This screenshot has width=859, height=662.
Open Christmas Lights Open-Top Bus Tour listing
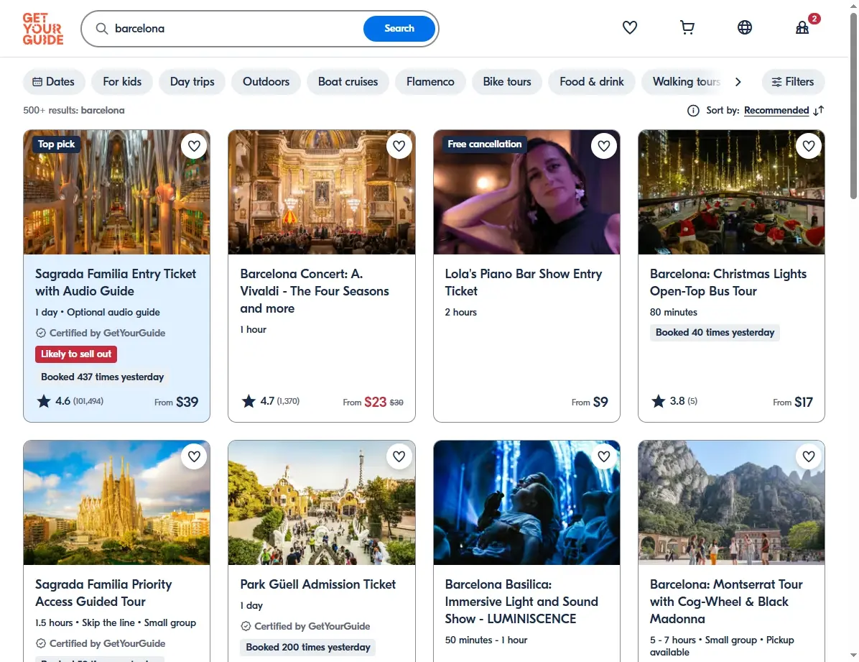coord(728,282)
